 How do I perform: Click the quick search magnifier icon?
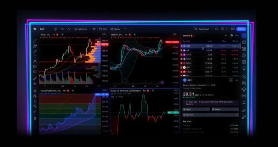point(217,29)
